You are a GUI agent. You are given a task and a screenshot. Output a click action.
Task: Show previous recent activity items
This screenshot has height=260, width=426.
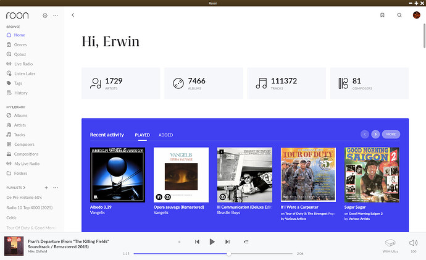pos(365,134)
